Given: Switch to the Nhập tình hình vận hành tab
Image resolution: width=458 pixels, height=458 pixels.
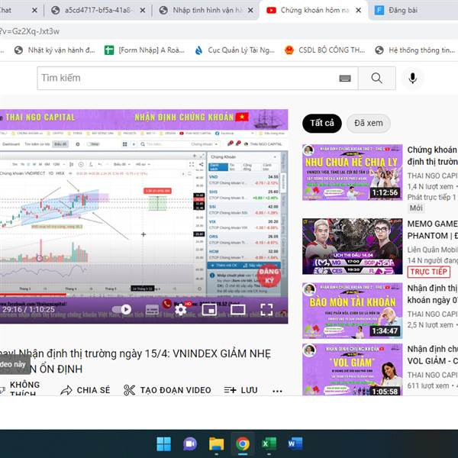Looking at the screenshot, I should coord(207,10).
